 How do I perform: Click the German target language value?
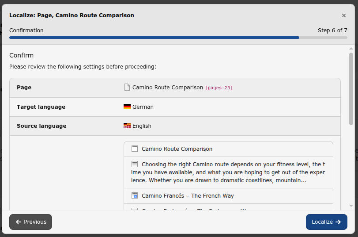[x=143, y=107]
